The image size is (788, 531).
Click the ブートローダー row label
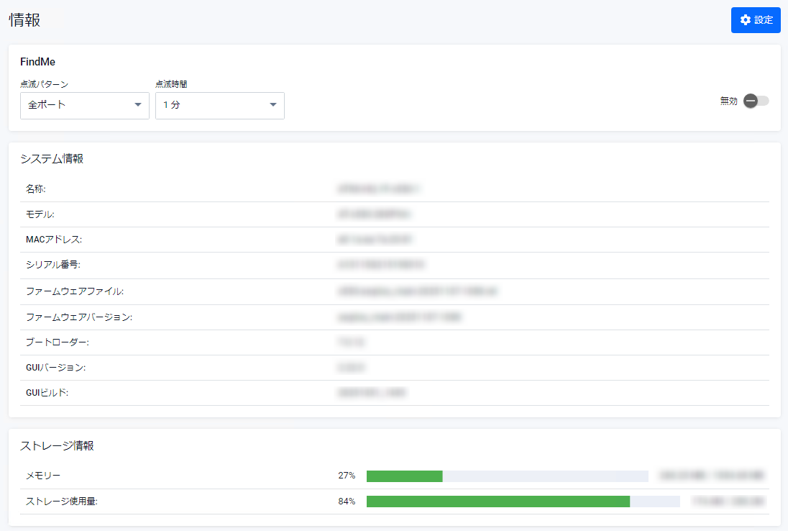(58, 342)
